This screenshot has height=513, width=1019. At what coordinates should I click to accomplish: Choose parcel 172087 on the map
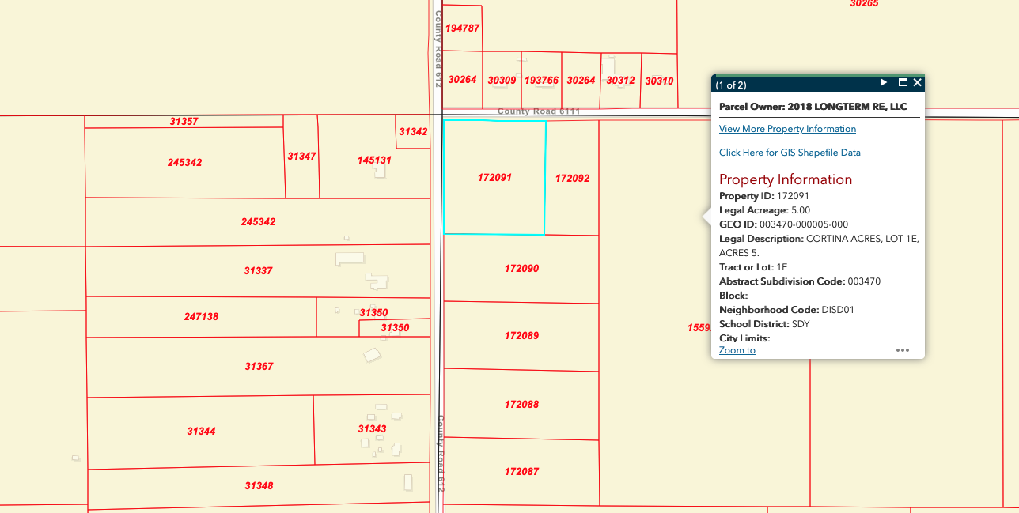(x=521, y=472)
